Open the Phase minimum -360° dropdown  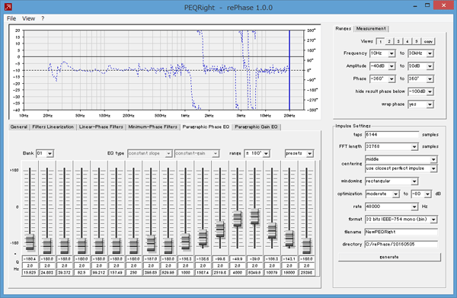pyautogui.click(x=382, y=79)
